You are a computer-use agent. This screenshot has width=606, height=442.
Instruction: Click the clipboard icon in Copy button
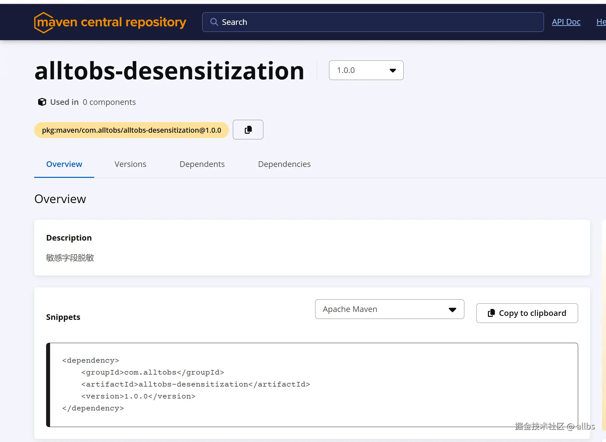(491, 313)
